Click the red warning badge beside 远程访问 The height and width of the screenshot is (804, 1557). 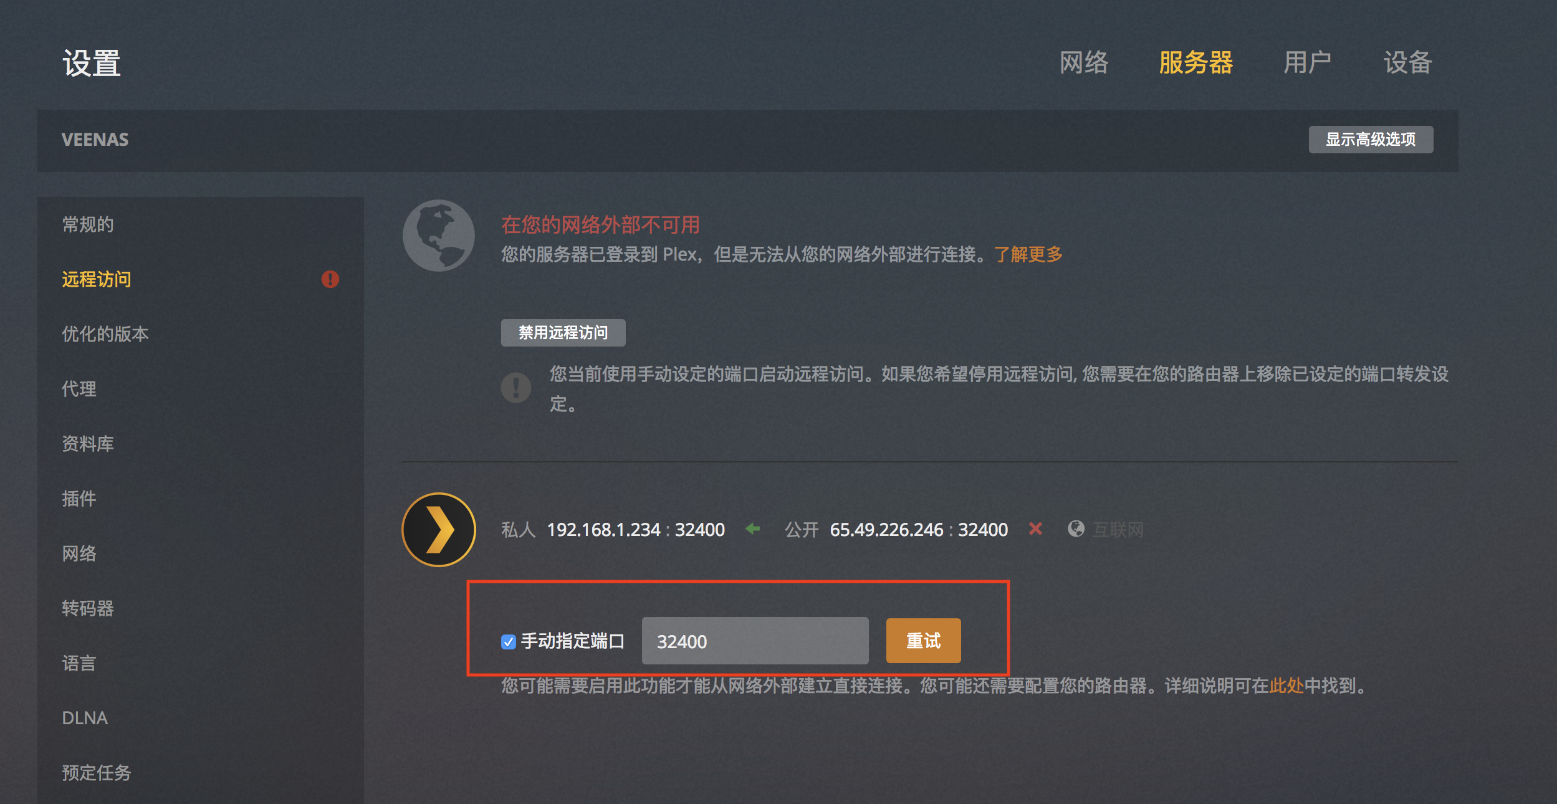[x=330, y=279]
